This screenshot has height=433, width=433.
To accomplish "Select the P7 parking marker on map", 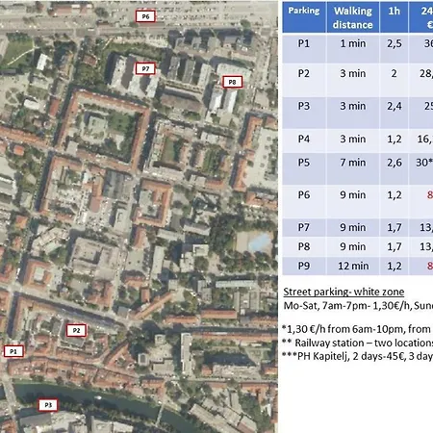I will click(x=145, y=68).
